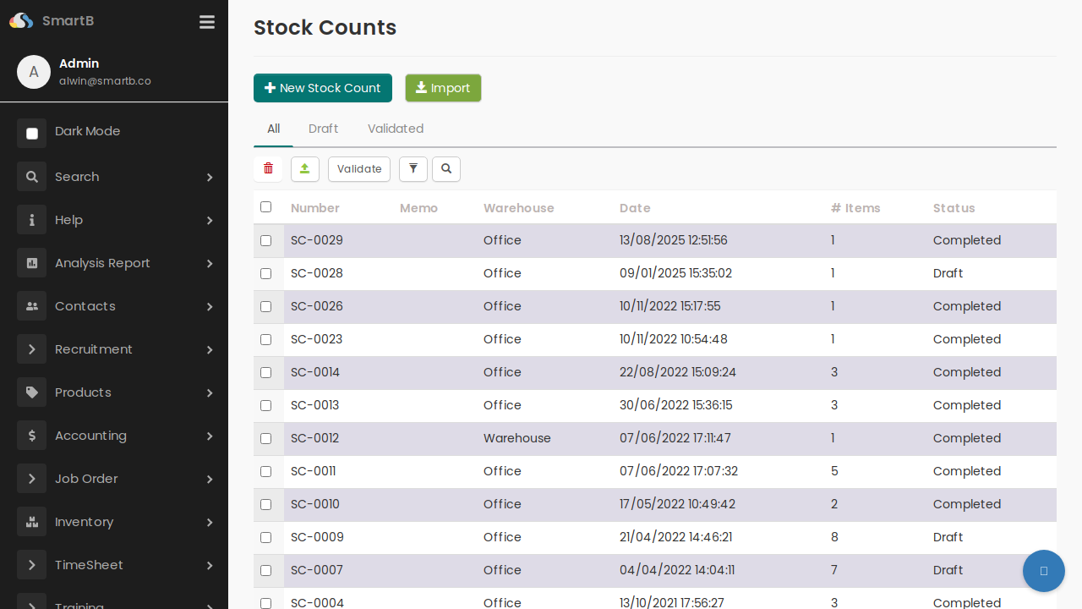
Task: Click the New Stock Count button
Action: click(322, 88)
